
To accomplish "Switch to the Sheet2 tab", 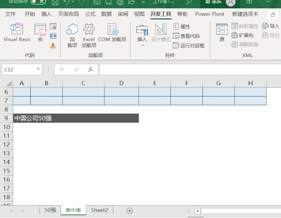I will 100,210.
